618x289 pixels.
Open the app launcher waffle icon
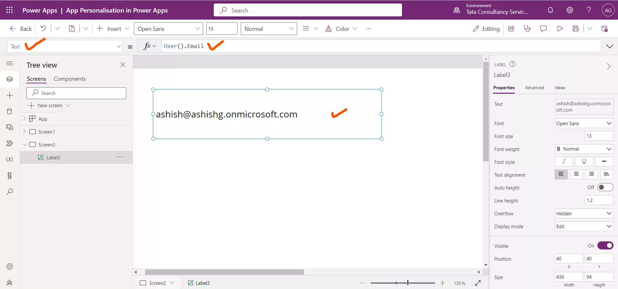point(10,10)
